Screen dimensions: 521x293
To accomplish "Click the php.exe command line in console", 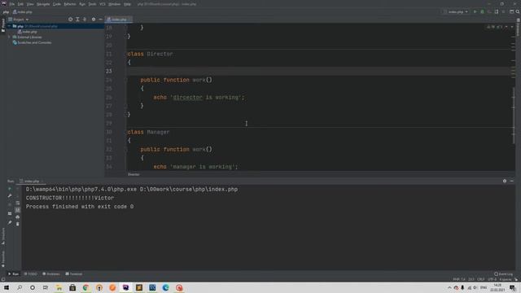I will point(132,190).
